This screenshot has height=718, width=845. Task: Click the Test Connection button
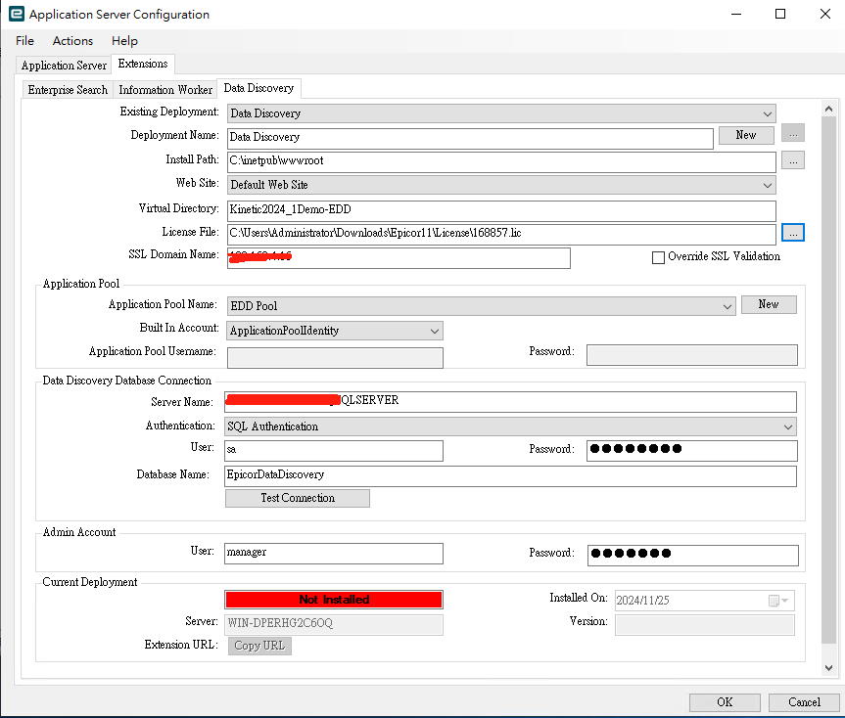pyautogui.click(x=298, y=499)
